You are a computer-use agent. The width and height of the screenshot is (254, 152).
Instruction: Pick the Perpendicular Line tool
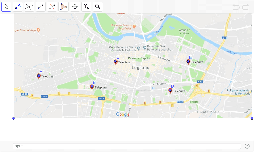point(52,7)
